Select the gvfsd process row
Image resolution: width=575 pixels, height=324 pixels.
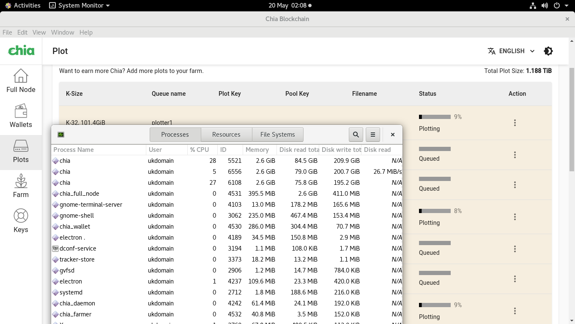(227, 270)
